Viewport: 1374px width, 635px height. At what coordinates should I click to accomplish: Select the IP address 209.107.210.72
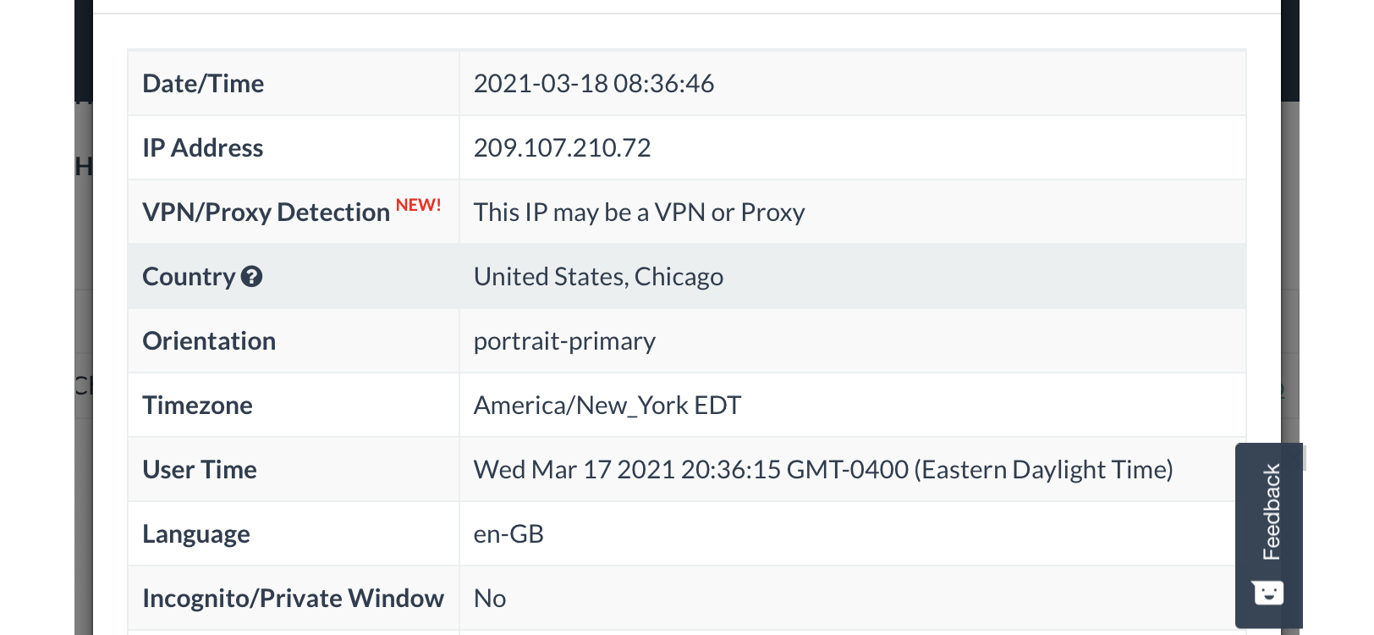562,148
